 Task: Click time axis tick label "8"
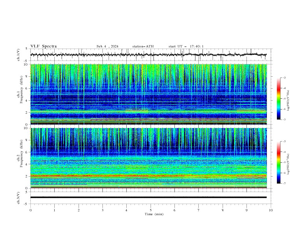(223, 210)
